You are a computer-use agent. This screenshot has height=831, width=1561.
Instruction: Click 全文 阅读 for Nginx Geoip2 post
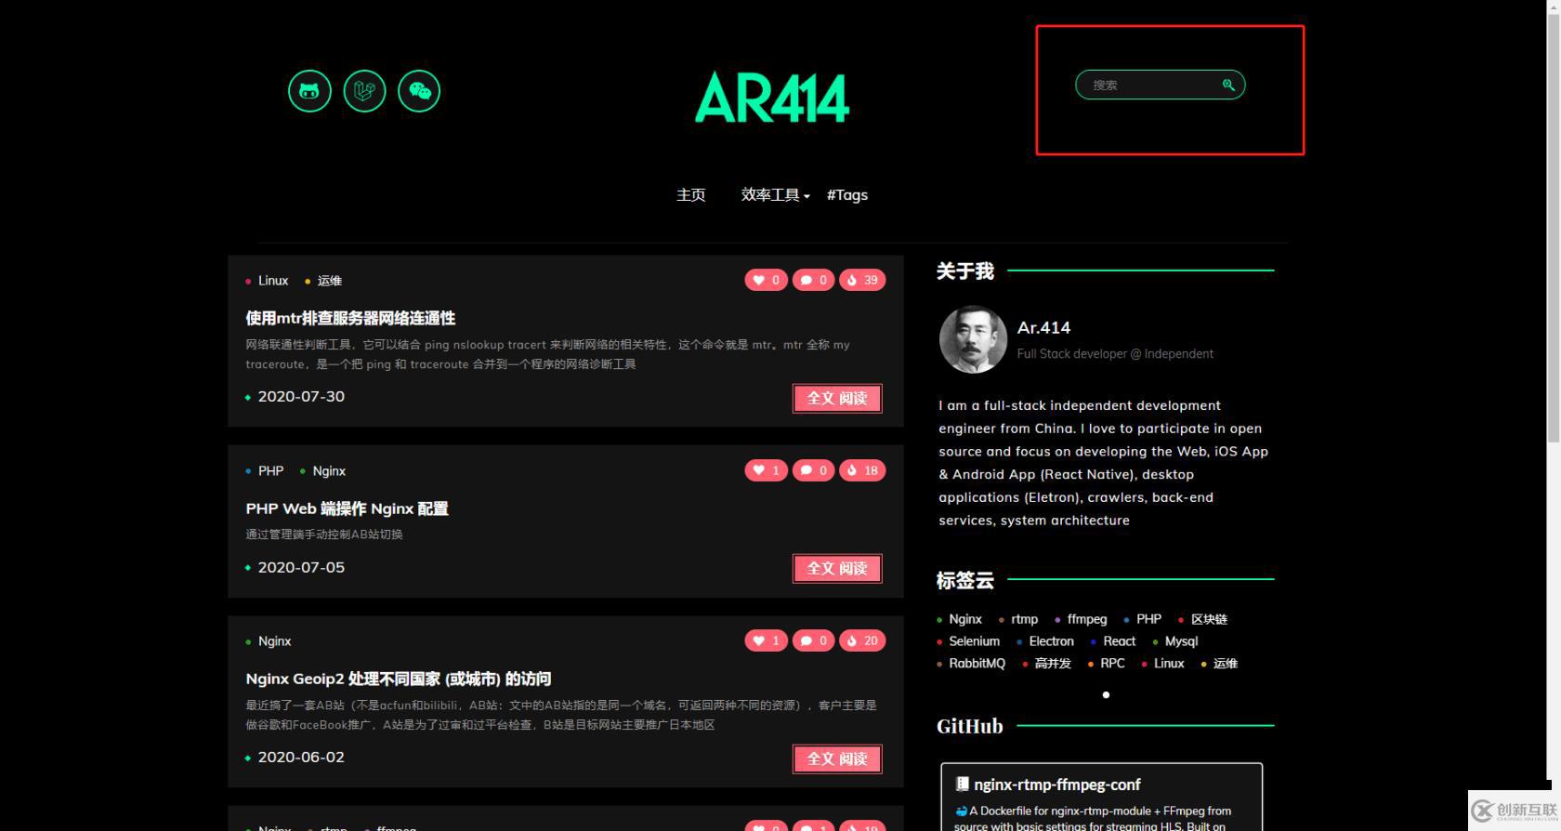point(837,758)
